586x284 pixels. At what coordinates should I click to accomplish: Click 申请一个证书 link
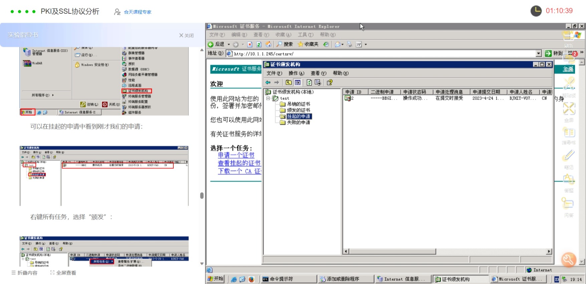(x=236, y=155)
